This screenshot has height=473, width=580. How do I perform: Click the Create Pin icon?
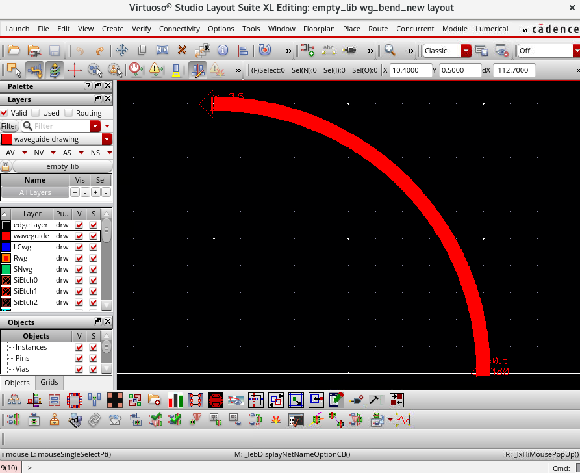tap(349, 50)
